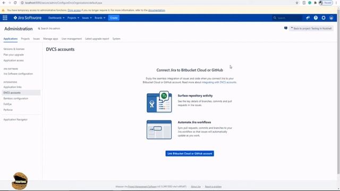The width and height of the screenshot is (340, 191).
Task: Open the Chrome three-dot menu
Action: 336,3
